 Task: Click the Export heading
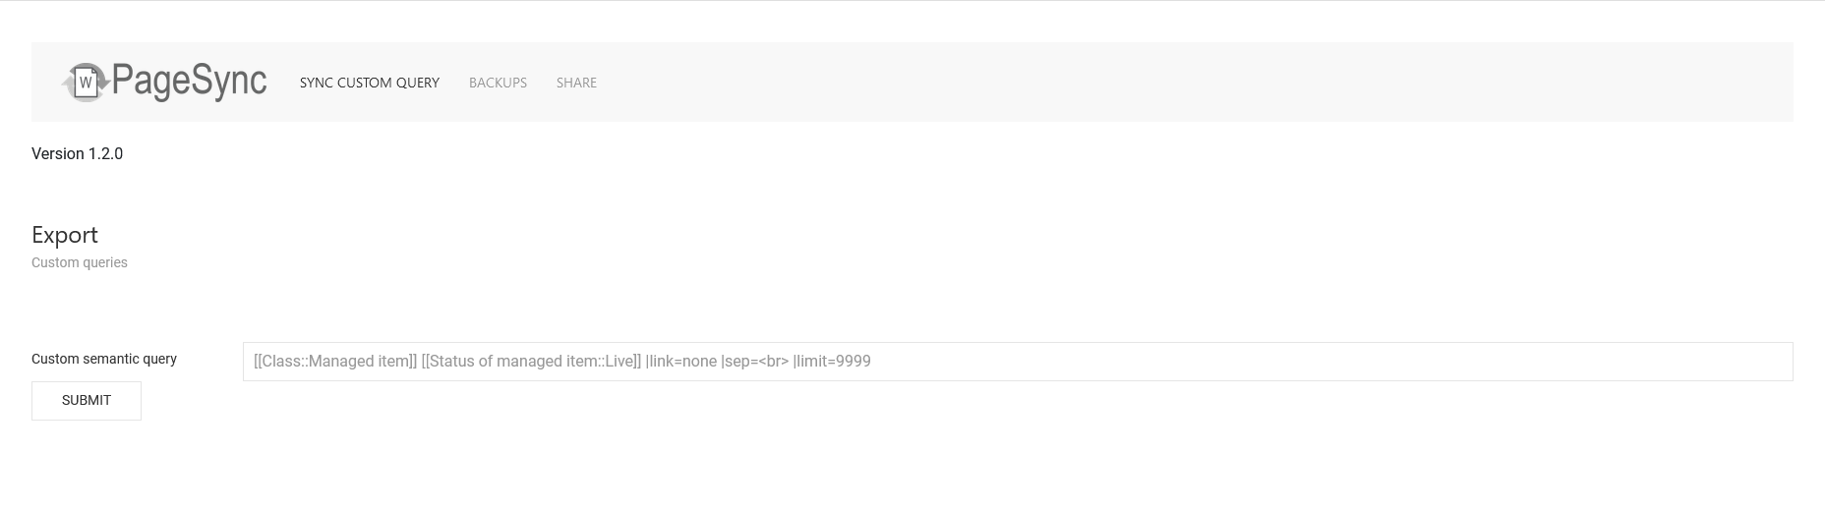tap(65, 235)
